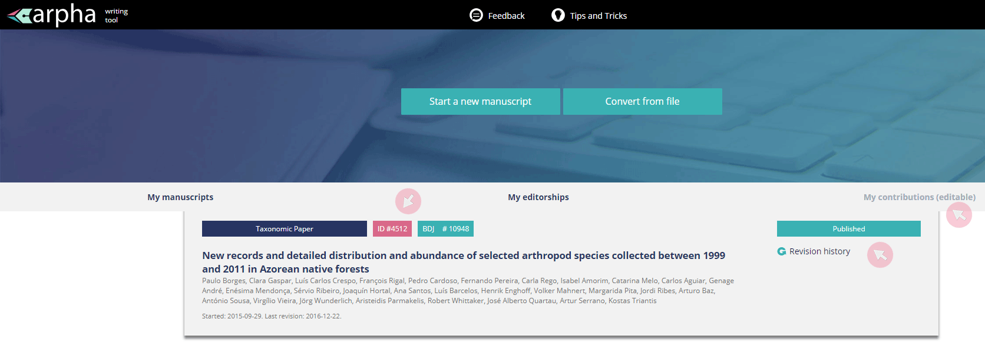Open the Tips and Tricks link

click(x=599, y=16)
